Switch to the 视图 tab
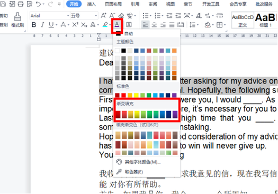278x194 pixels. 171,4
